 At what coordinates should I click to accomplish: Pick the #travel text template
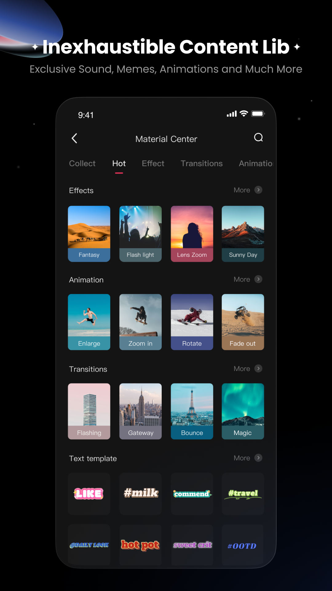coord(243,494)
